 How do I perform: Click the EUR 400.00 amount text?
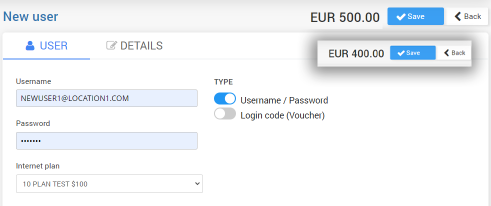(356, 53)
